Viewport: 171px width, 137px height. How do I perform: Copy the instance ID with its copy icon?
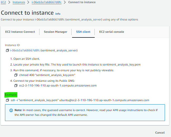[7, 50]
